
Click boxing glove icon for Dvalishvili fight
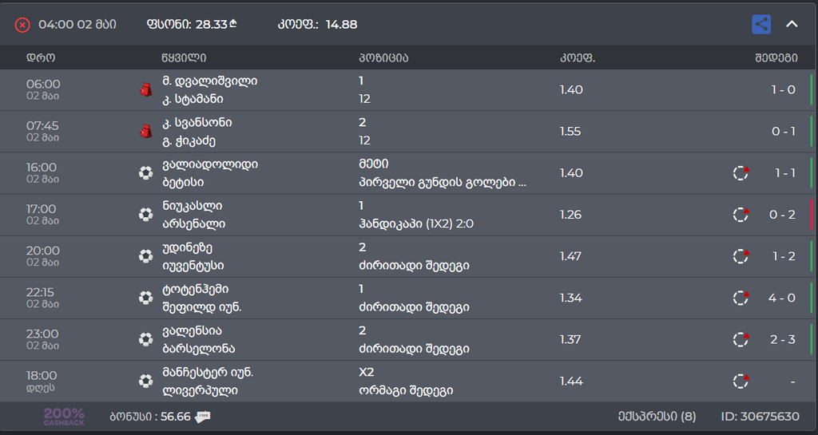point(145,89)
